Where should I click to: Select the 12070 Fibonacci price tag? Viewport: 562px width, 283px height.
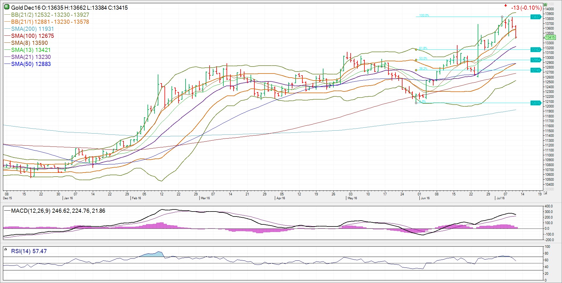tap(536, 103)
